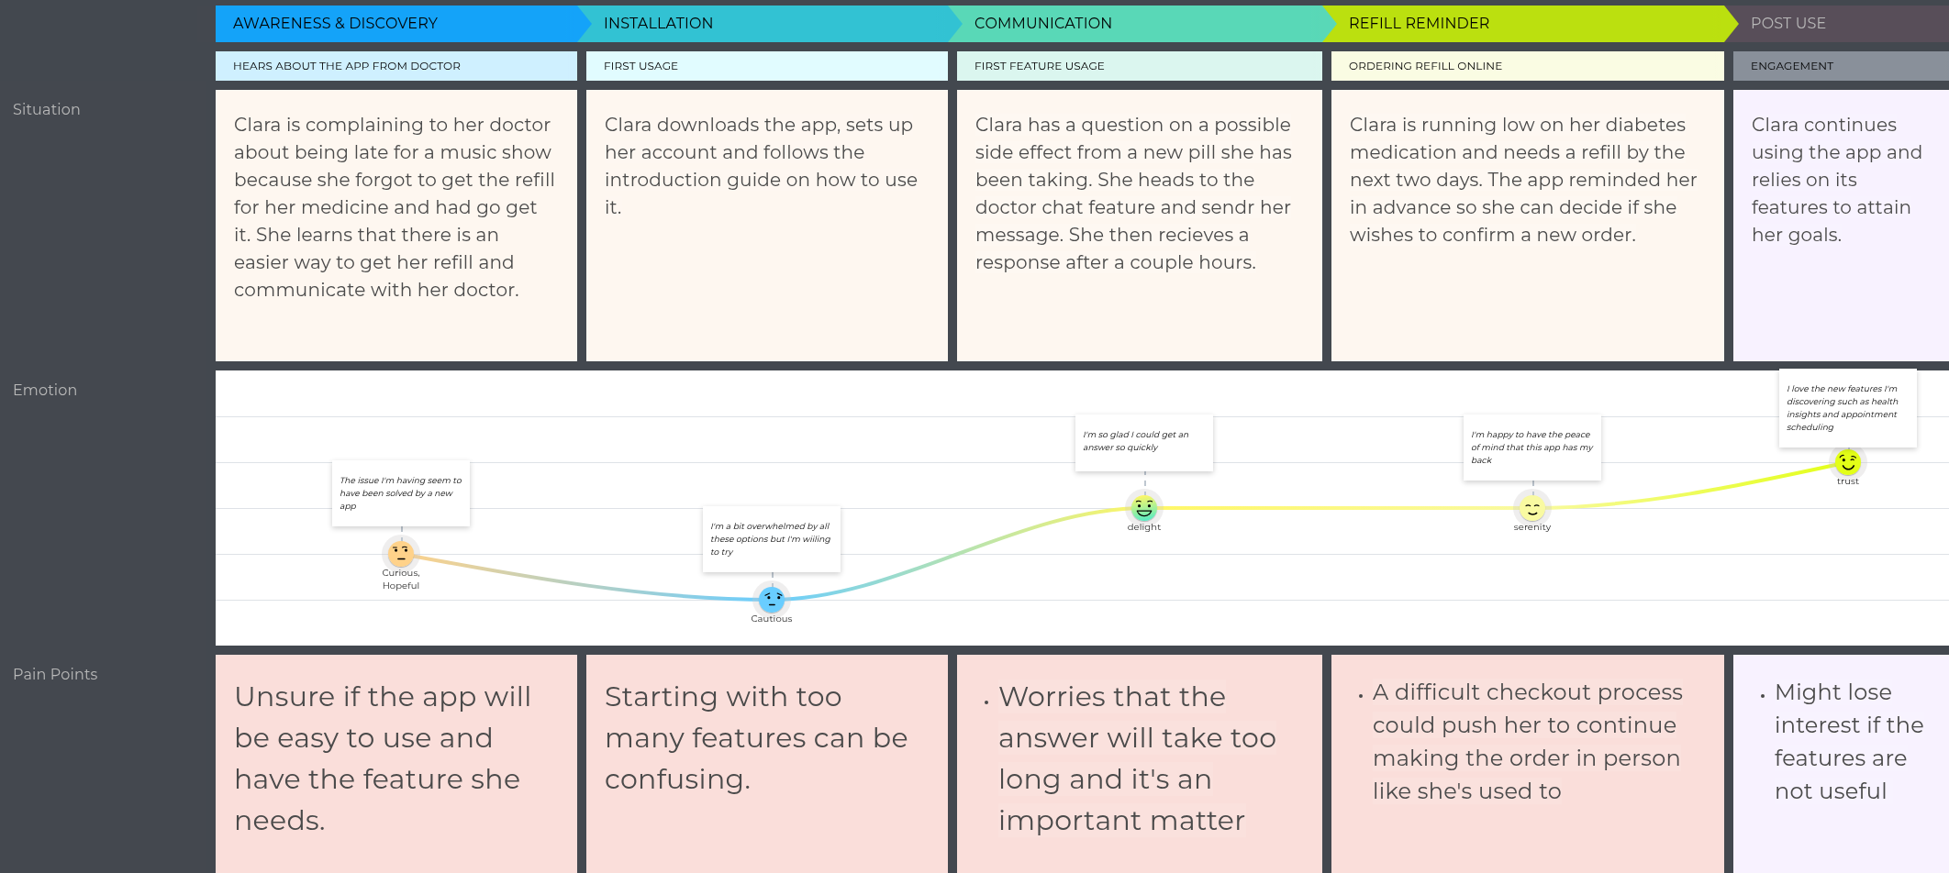
Task: Select the 'I'm so glad I could get an answer' note
Action: [1144, 443]
